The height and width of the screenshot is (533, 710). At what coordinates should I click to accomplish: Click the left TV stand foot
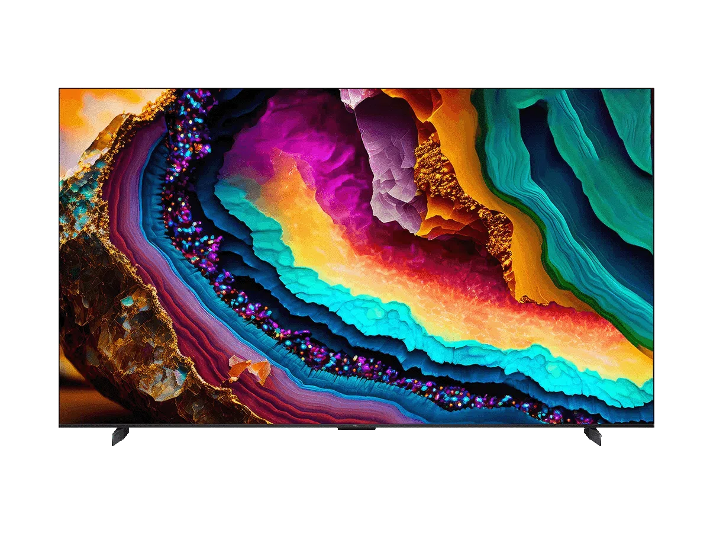[119, 438]
